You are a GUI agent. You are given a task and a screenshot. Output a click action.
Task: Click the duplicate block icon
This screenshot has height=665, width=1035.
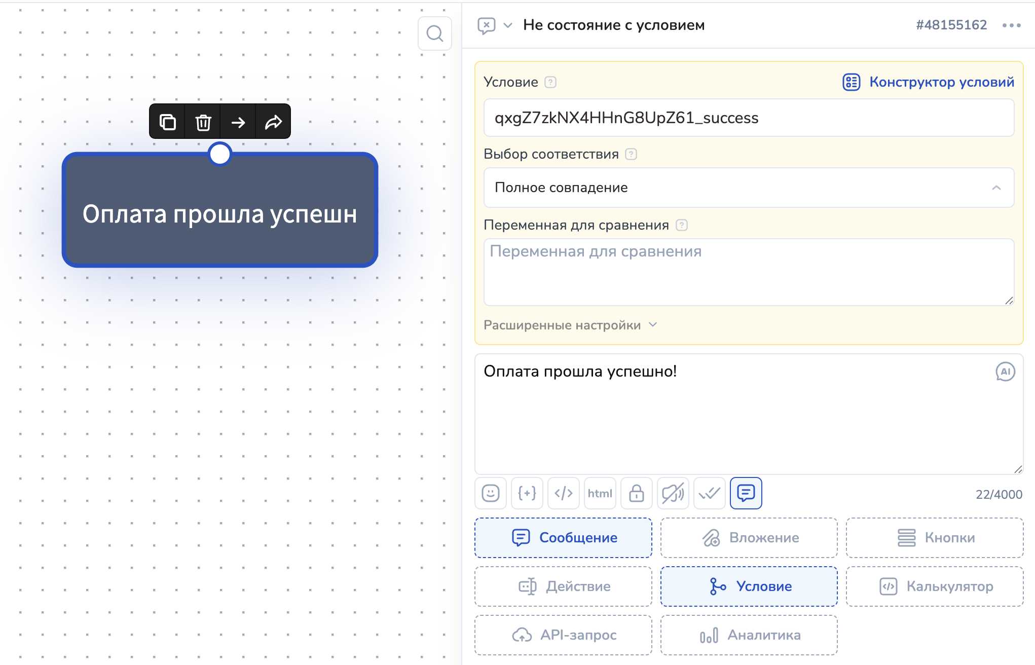[168, 122]
